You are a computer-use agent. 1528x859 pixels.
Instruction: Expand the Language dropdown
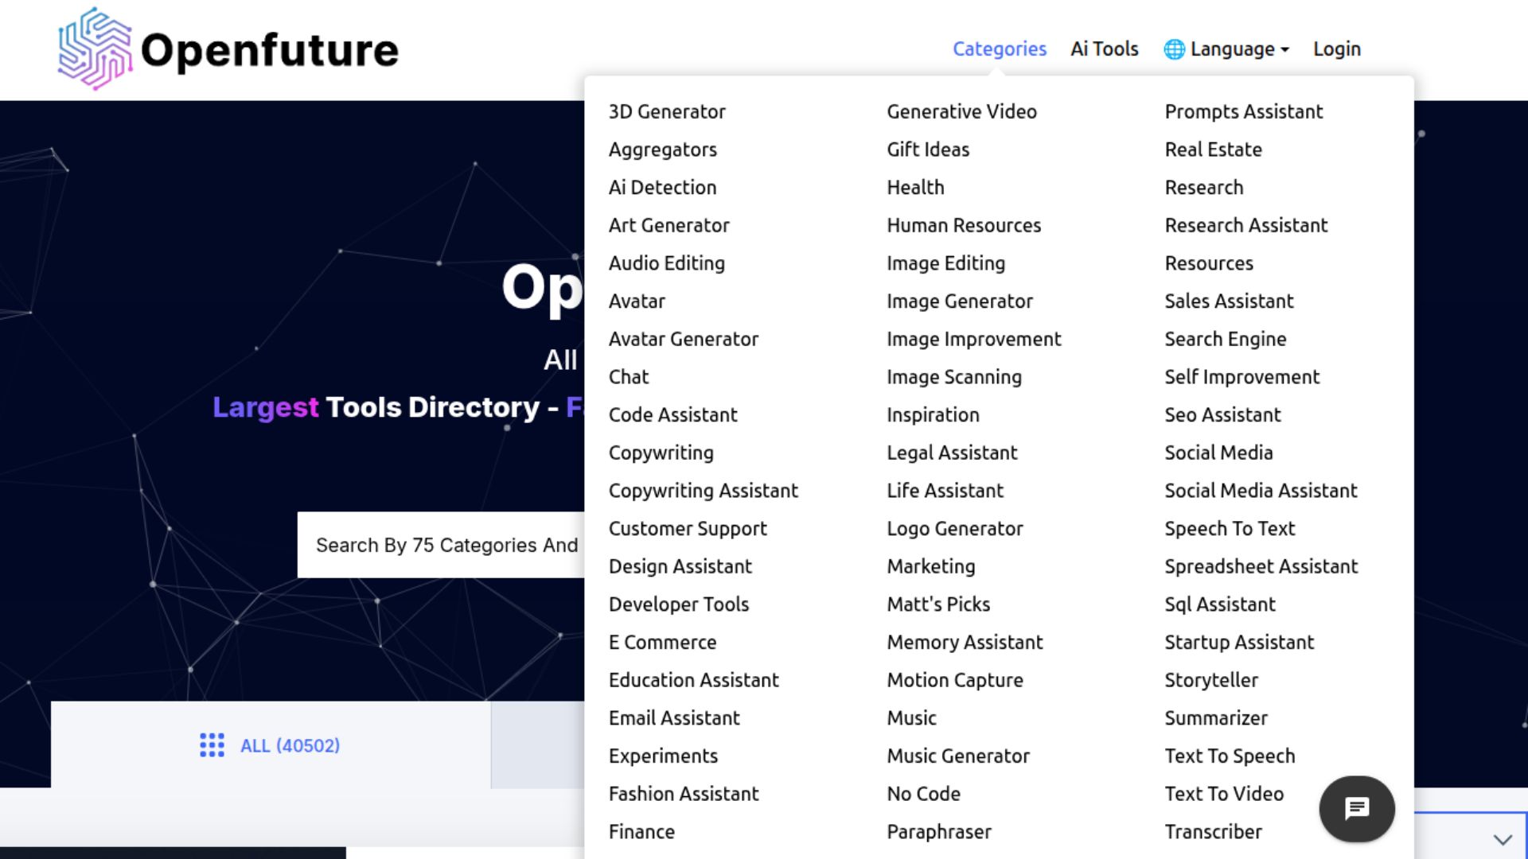(x=1226, y=49)
